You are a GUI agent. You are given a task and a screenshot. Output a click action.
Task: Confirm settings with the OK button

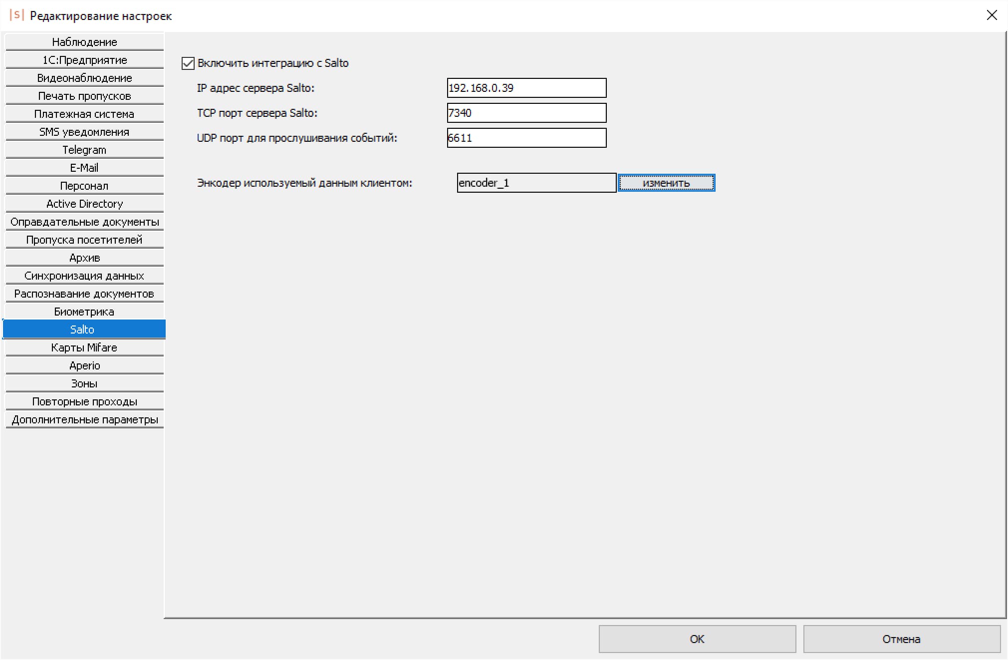697,639
